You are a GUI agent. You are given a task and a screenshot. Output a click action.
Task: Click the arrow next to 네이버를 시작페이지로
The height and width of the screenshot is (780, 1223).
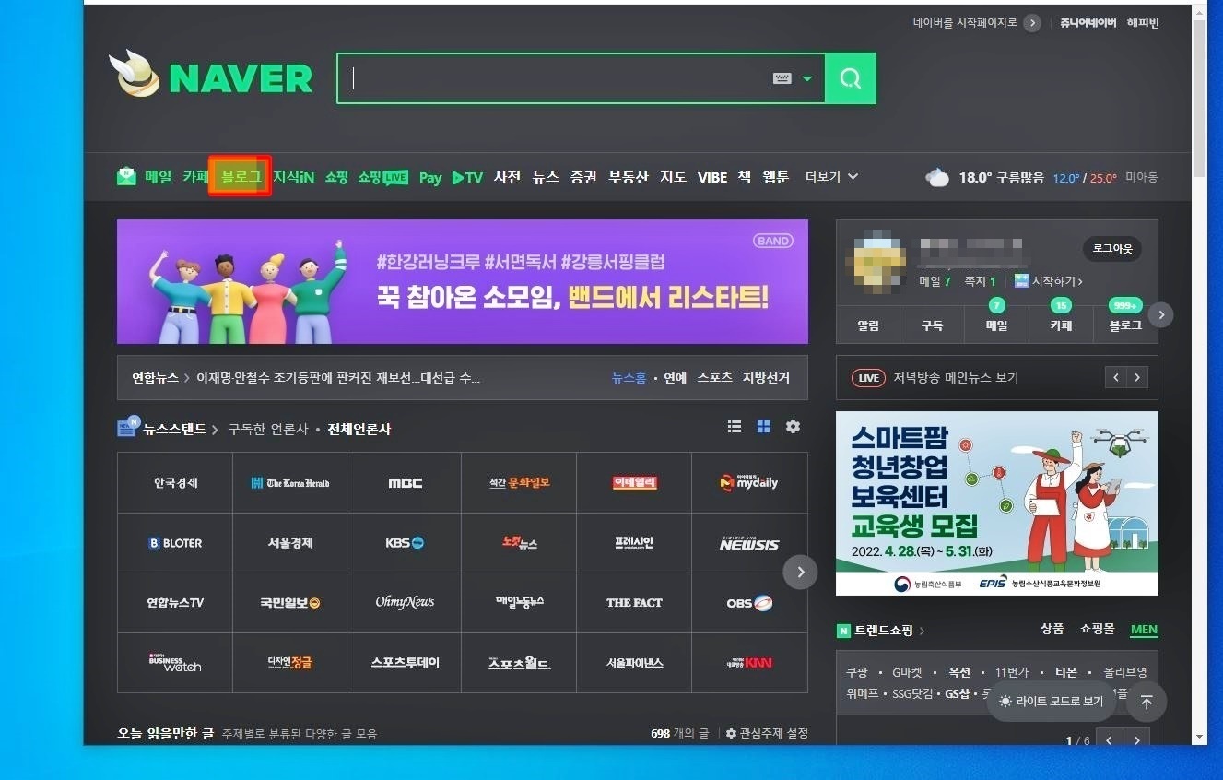[x=1032, y=23]
